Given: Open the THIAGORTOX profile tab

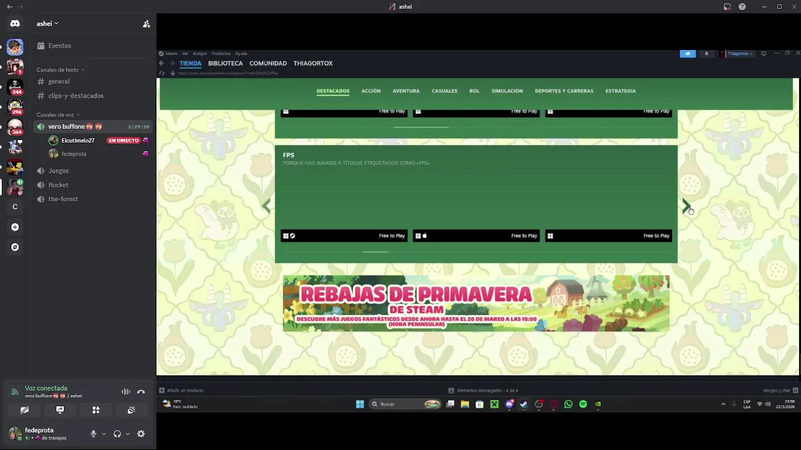Looking at the screenshot, I should pyautogui.click(x=313, y=63).
